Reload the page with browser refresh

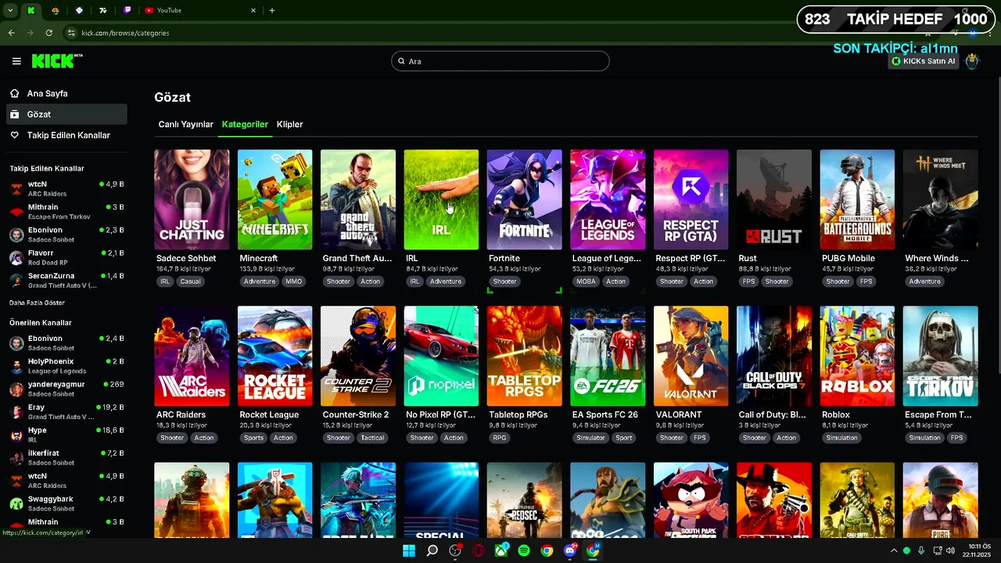pos(48,33)
